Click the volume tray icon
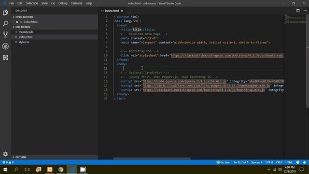The width and height of the screenshot is (309, 174). coord(280,170)
